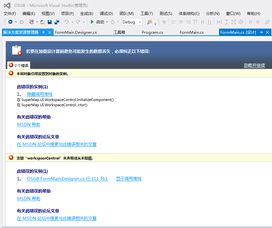
Task: Save the current file with the disk icon
Action: (50, 22)
